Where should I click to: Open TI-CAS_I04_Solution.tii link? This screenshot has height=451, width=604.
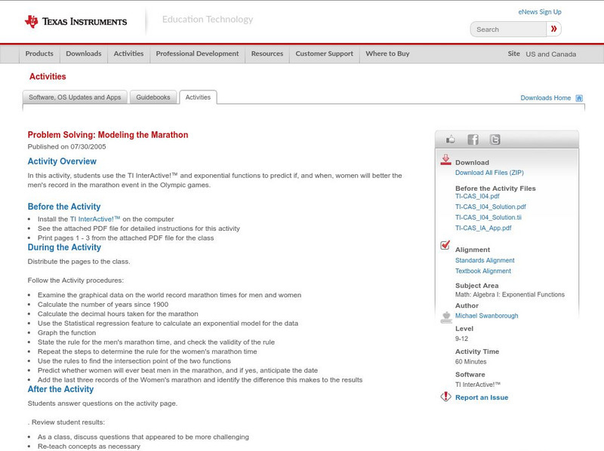pos(488,217)
